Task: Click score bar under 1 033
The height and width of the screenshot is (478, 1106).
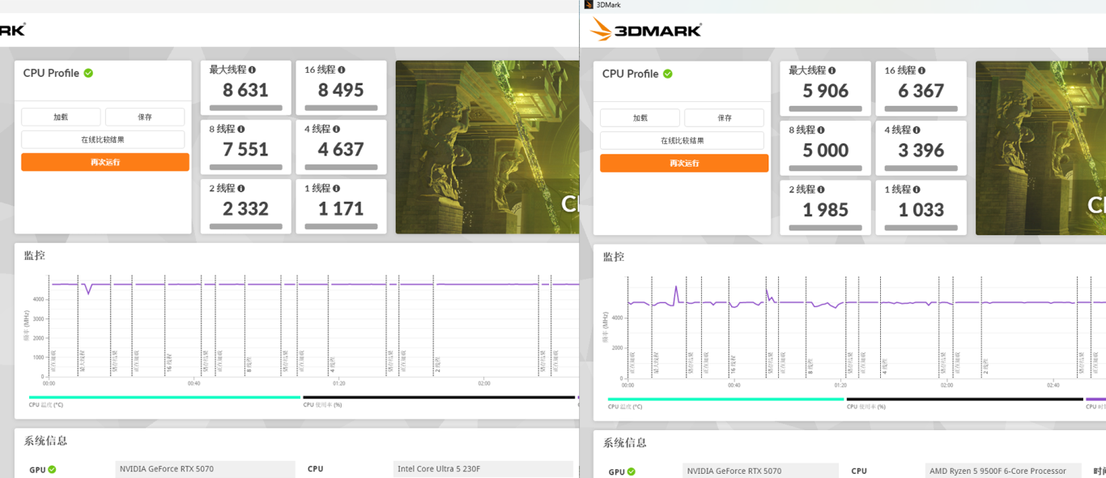Action: tap(921, 228)
